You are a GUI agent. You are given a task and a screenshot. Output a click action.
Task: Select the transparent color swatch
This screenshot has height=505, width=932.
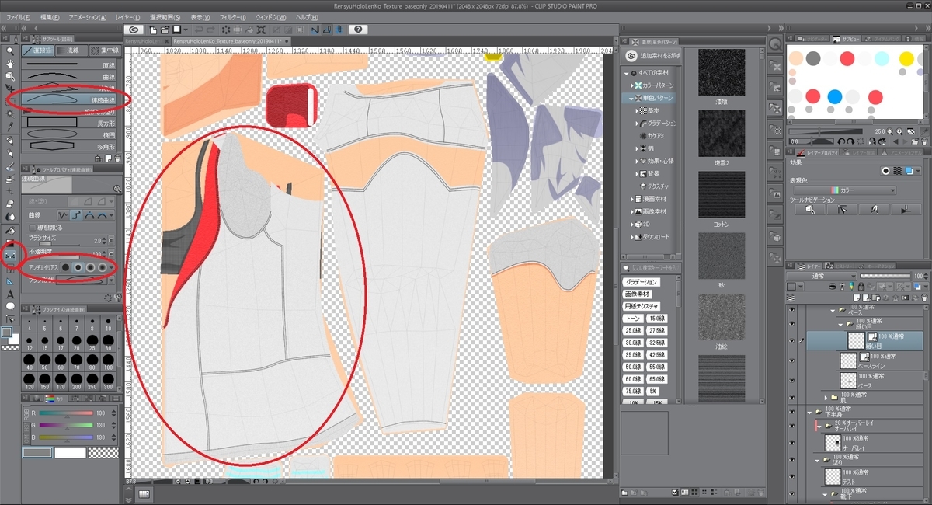click(103, 452)
